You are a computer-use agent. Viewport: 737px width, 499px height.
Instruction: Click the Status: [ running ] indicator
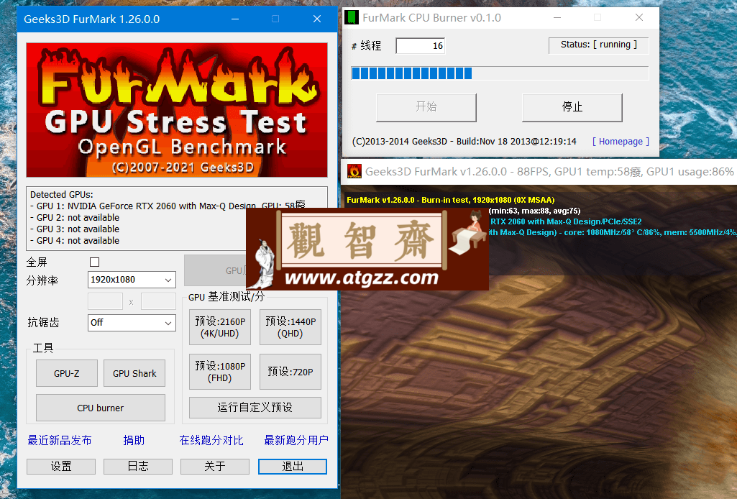click(x=599, y=45)
